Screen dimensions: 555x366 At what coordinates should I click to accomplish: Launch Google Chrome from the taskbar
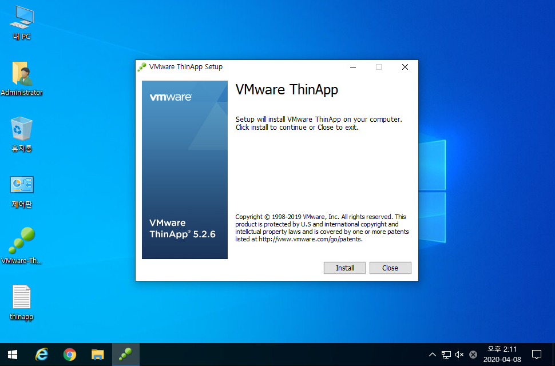tap(70, 355)
